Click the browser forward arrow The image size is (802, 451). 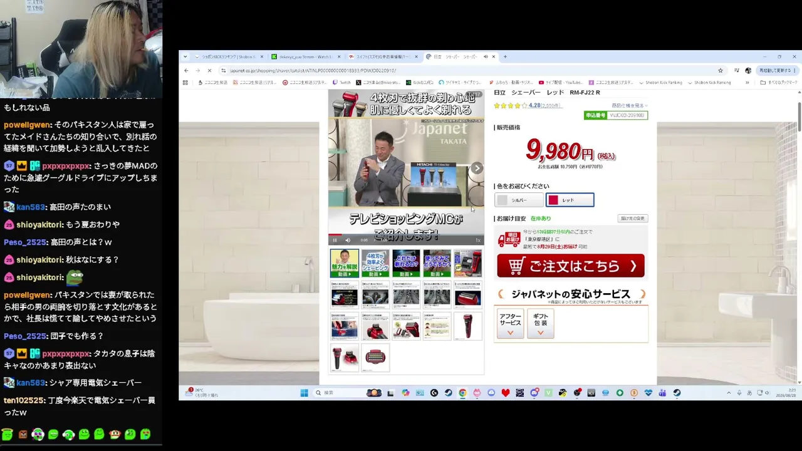pos(197,70)
